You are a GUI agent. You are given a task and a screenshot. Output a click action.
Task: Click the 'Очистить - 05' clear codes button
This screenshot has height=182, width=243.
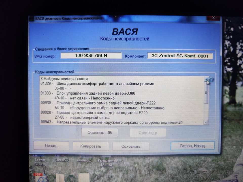coord(100,133)
